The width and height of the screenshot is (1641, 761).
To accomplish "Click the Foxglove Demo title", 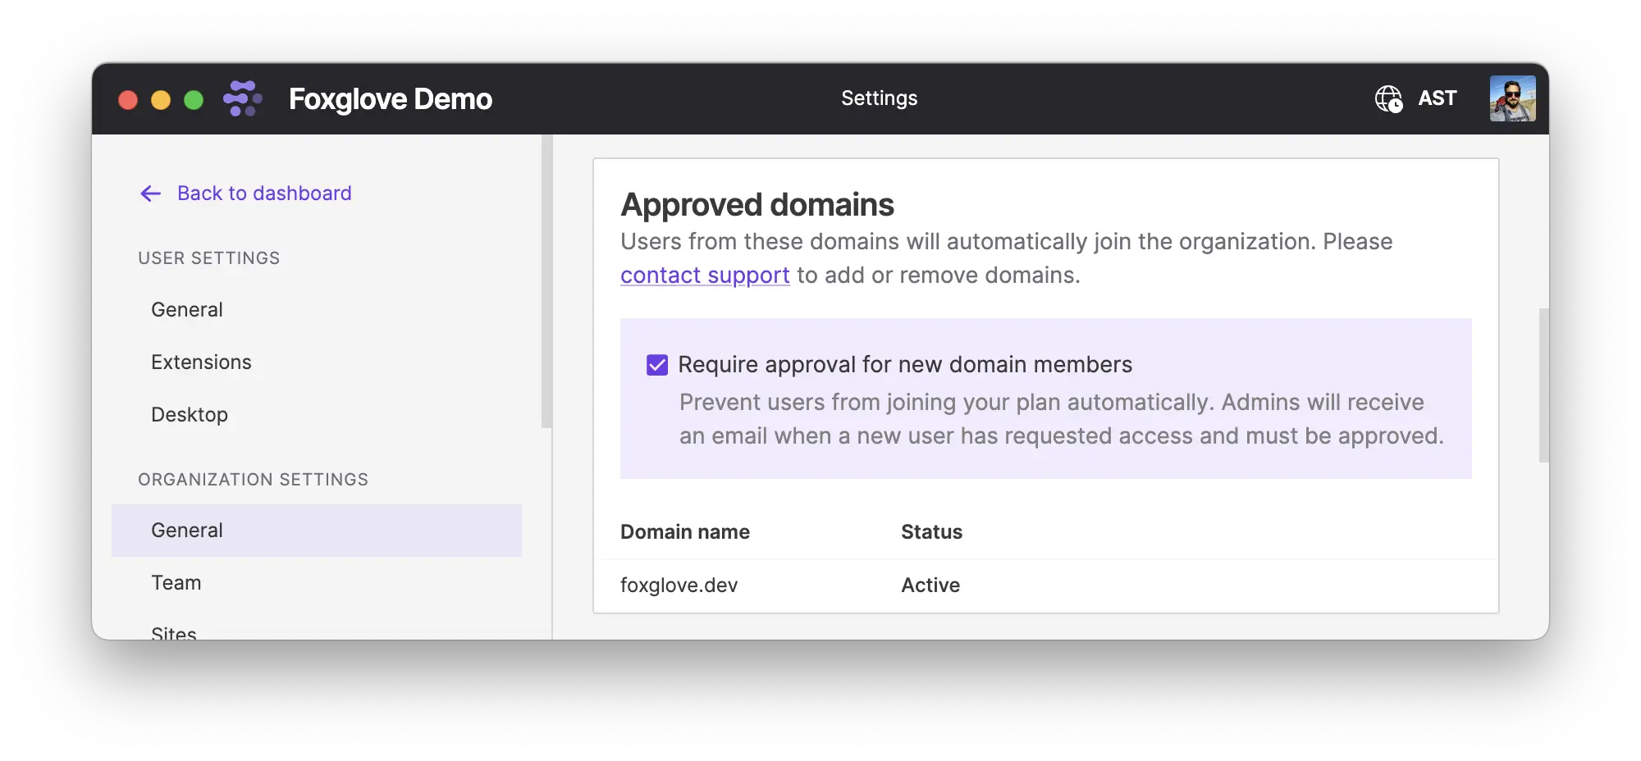I will 391,99.
